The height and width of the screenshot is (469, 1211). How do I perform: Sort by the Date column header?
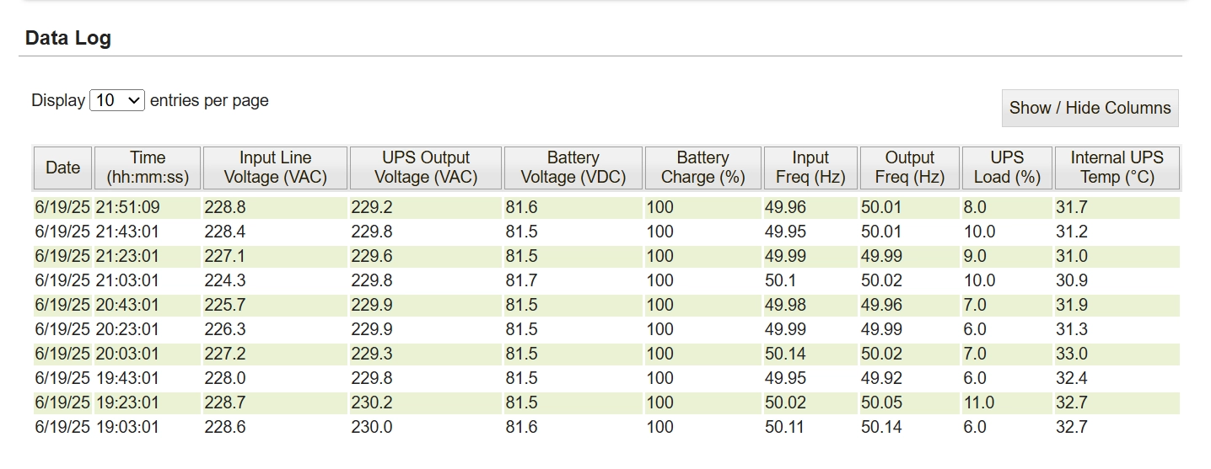click(x=63, y=168)
